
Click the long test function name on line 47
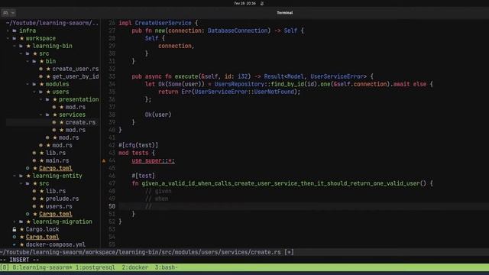280,183
